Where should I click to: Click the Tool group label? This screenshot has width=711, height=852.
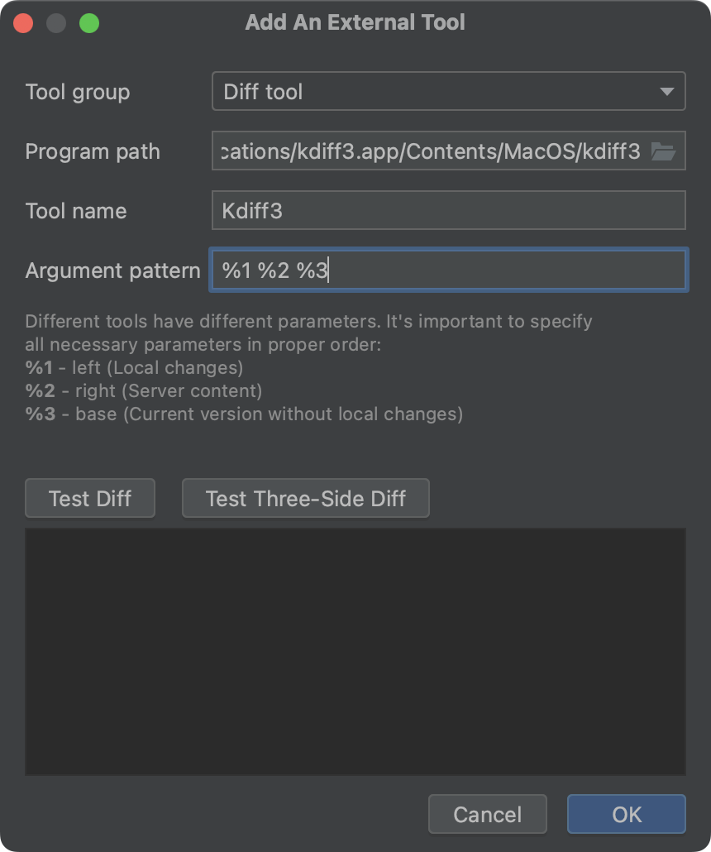[x=78, y=92]
